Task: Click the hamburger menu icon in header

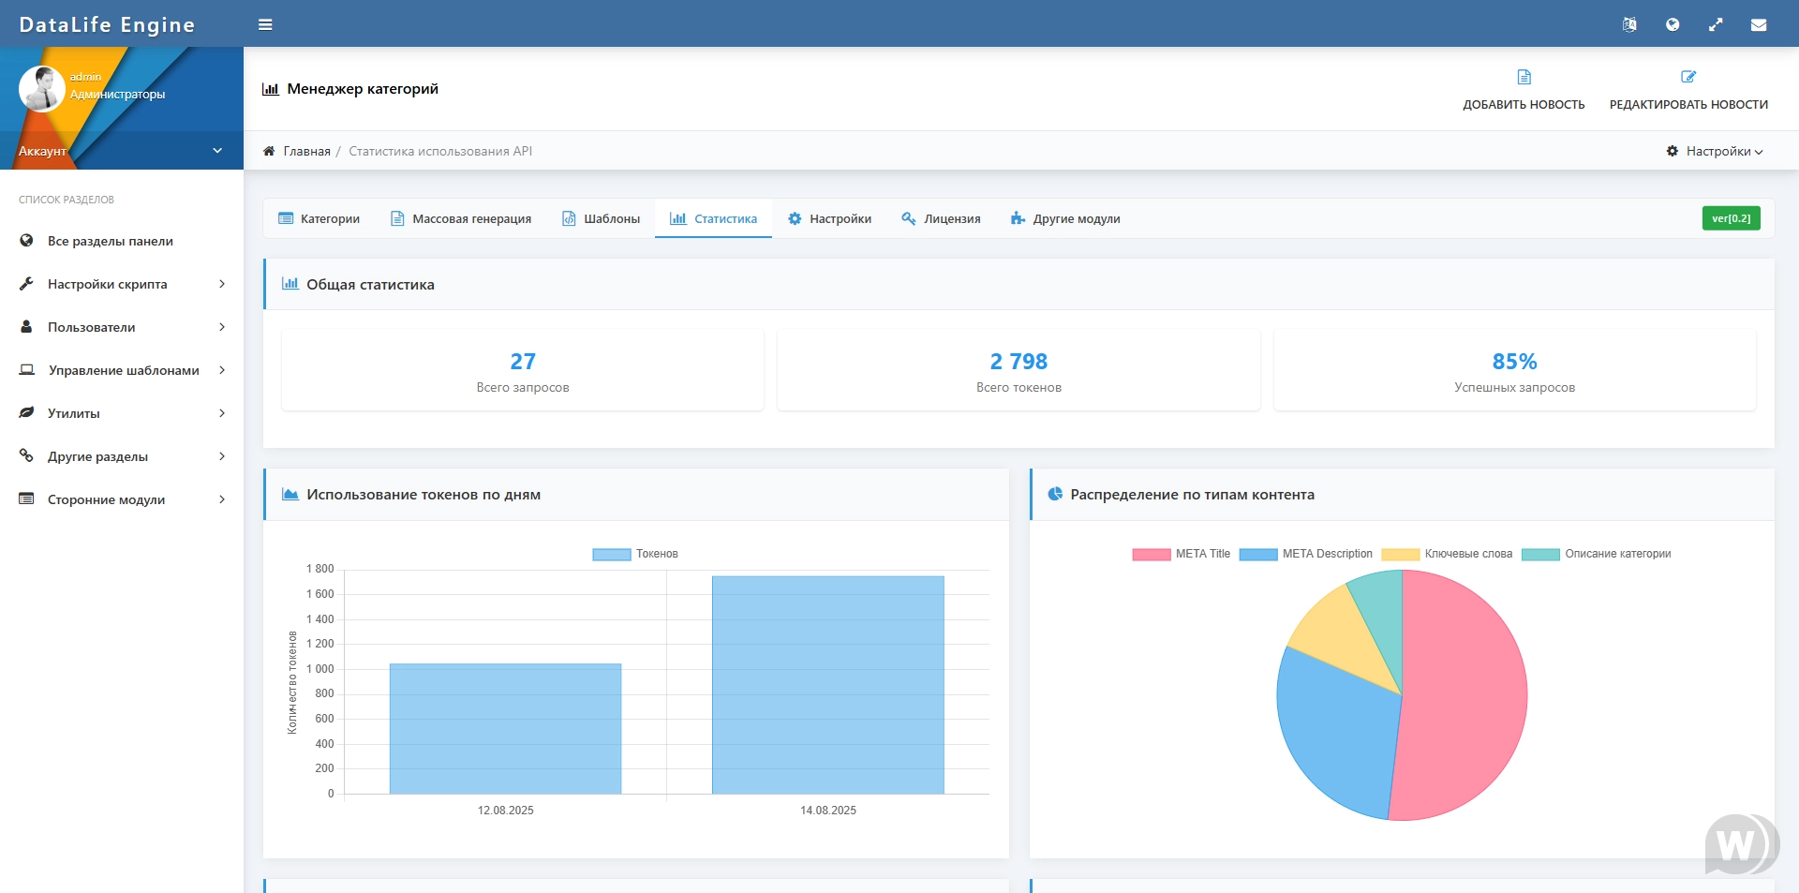Action: 265,25
